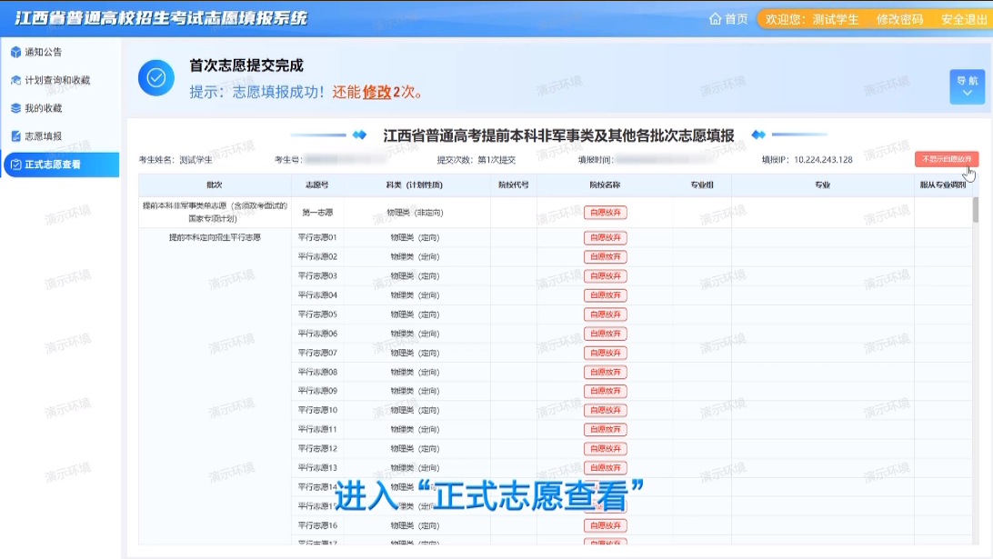Click the 我的收藏 stack icon
The width and height of the screenshot is (993, 559).
15,107
